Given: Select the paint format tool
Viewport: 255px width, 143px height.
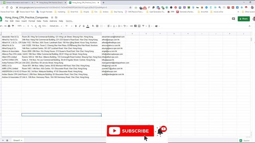Looking at the screenshot, I should pos(13,26).
